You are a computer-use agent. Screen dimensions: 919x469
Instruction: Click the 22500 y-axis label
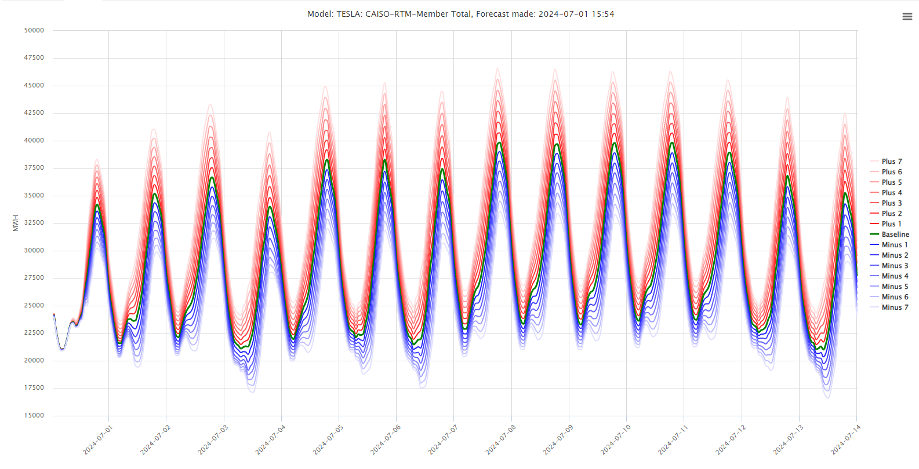tap(34, 333)
